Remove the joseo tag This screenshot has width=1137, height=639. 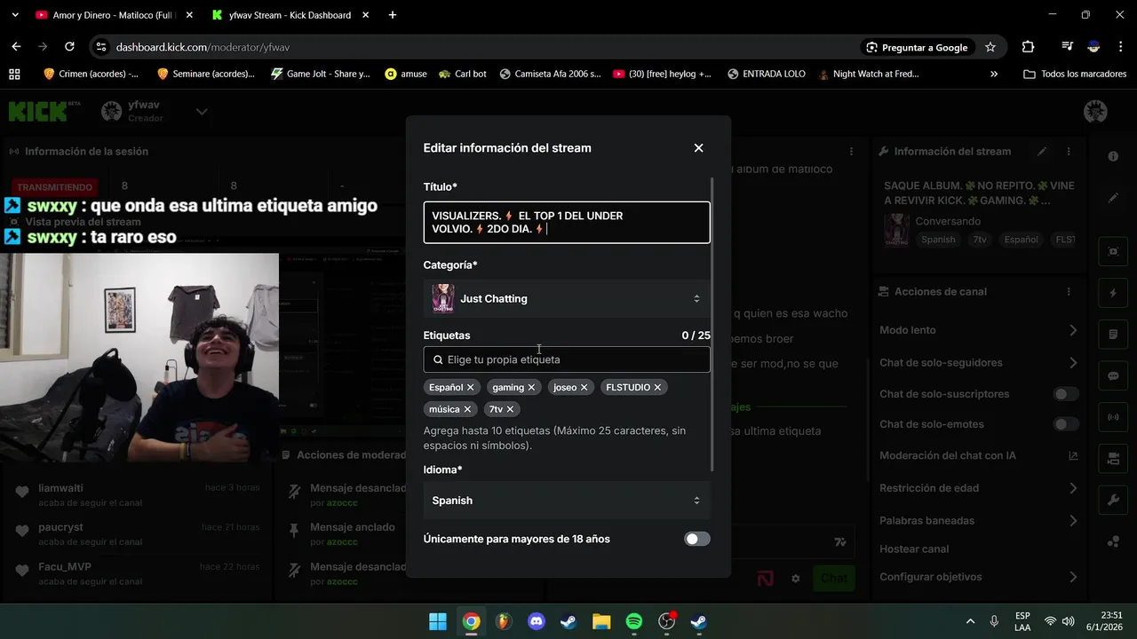(x=584, y=388)
